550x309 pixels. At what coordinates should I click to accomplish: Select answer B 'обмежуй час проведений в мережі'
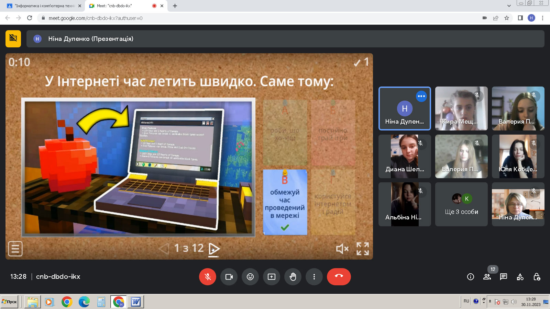285,202
